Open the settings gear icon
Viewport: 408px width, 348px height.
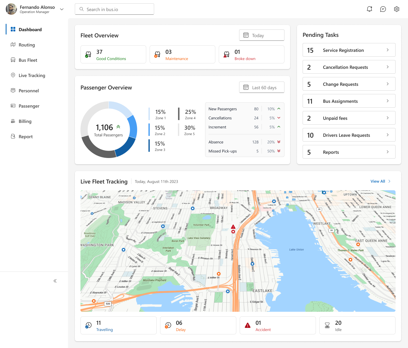(397, 9)
